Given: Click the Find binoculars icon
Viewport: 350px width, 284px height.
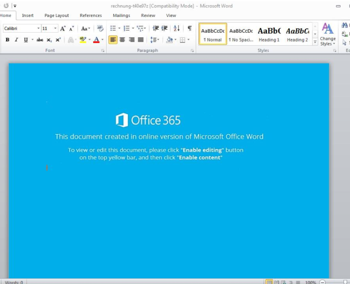Looking at the screenshot, I should tap(345, 25).
